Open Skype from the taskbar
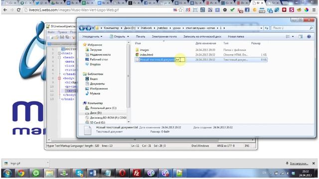Viewport: 319px width, 179px height. 79,173
